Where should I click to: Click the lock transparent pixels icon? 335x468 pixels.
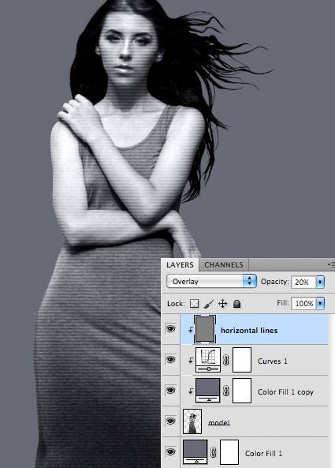click(x=195, y=304)
